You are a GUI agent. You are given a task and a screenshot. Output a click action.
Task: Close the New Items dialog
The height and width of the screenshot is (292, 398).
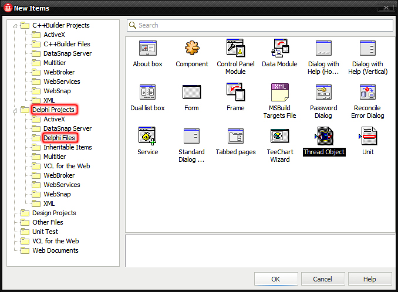[x=386, y=8]
